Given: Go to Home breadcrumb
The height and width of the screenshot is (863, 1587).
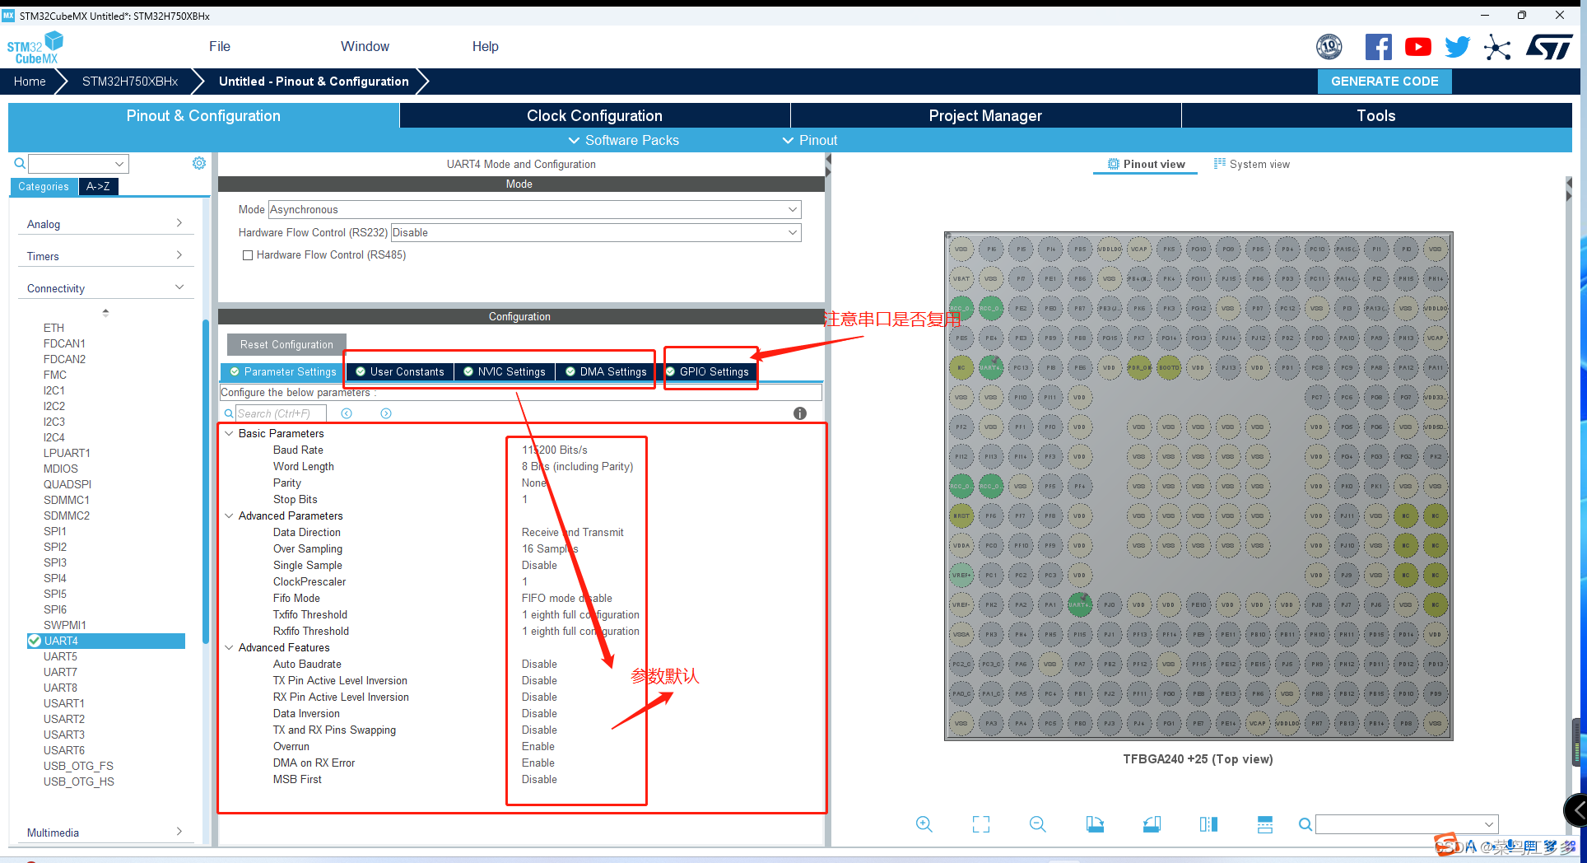Looking at the screenshot, I should pos(30,81).
